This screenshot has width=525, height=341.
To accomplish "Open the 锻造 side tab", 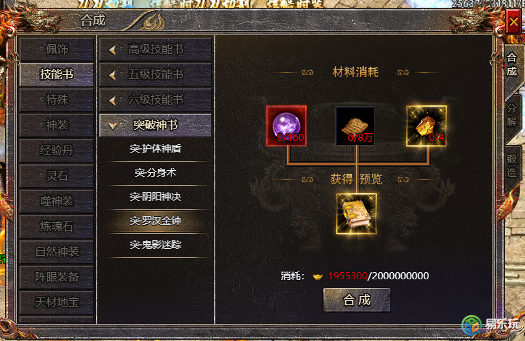I will pos(512,166).
